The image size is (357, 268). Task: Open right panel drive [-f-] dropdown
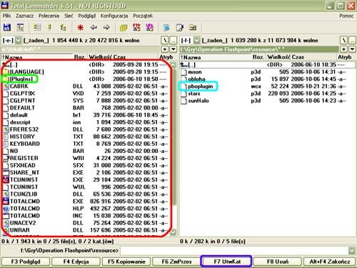click(x=196, y=41)
